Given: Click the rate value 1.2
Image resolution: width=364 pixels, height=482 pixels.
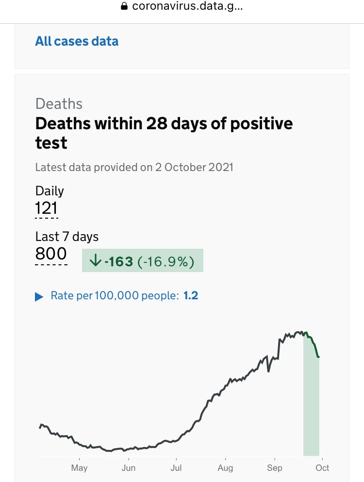Looking at the screenshot, I should point(191,296).
